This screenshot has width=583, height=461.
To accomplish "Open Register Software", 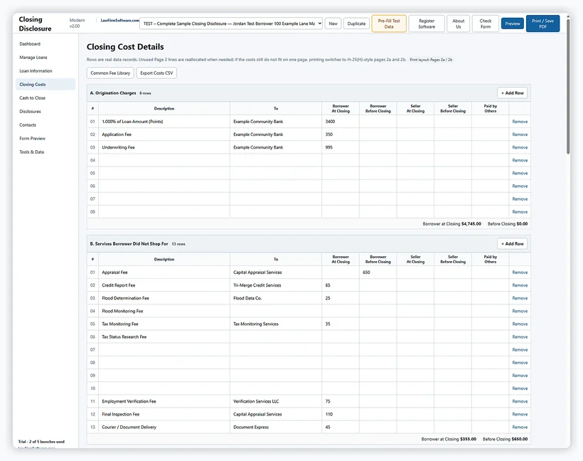I will (427, 23).
